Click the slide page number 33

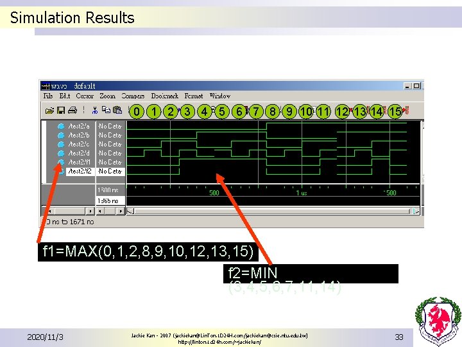(399, 337)
